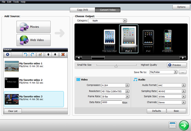Expand the Resolution dropdown
This screenshot has height=131, width=191.
coord(127,91)
